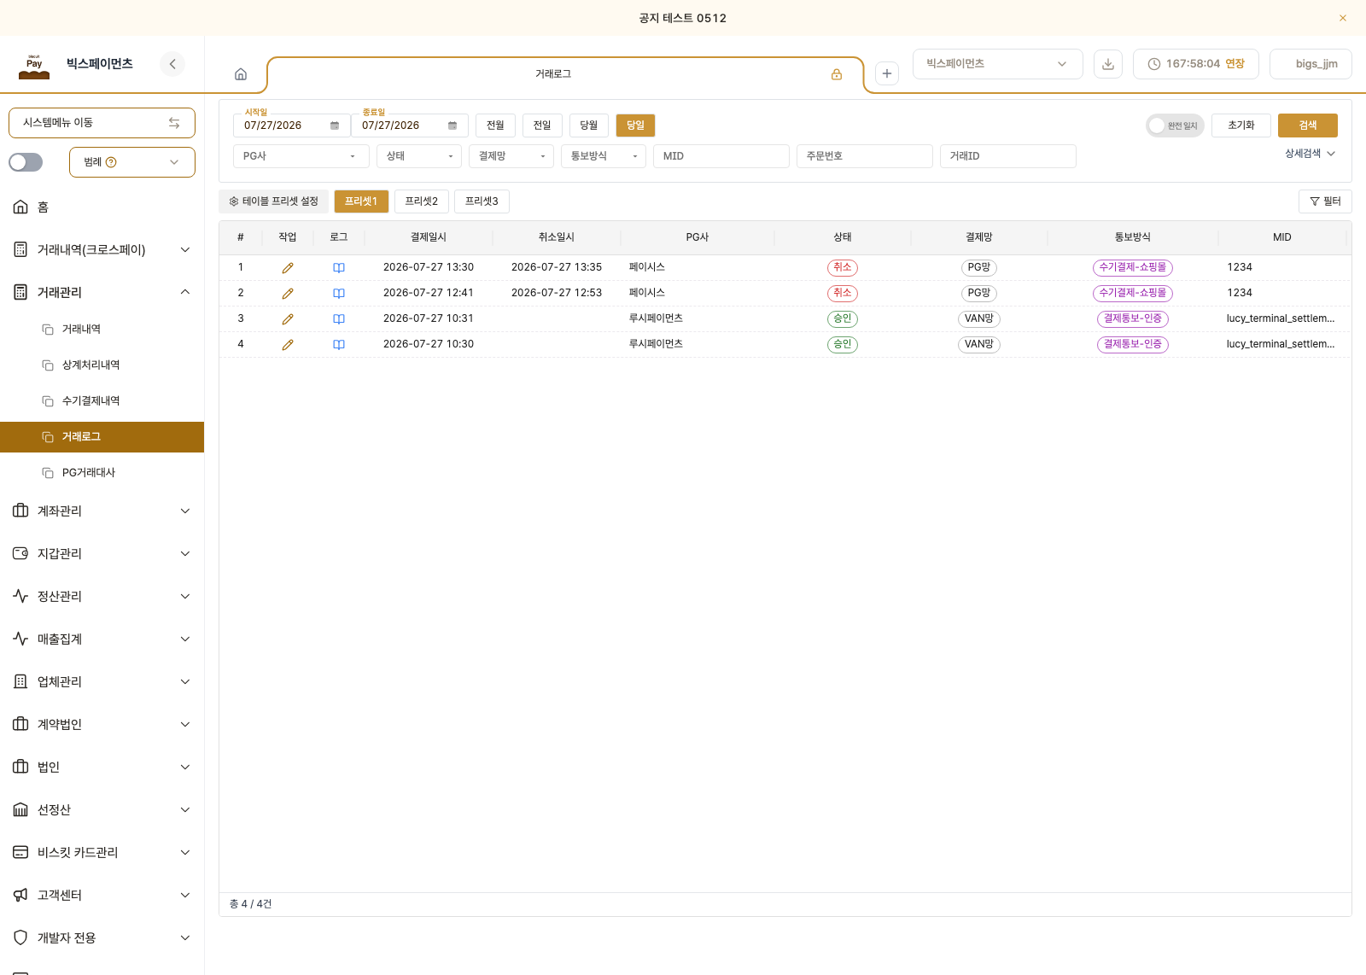Open the 빅스페이먼츠 selector dropdown

(x=997, y=64)
